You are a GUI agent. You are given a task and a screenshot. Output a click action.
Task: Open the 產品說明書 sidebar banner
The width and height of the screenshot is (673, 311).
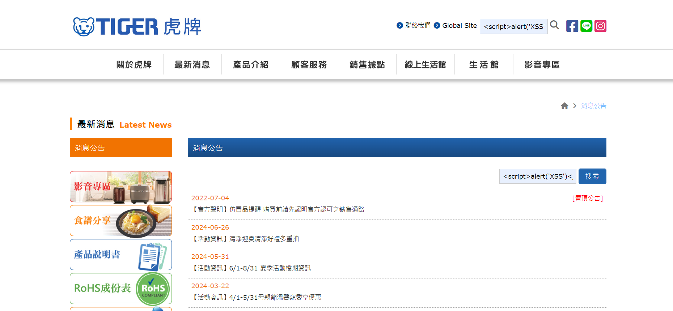(121, 255)
